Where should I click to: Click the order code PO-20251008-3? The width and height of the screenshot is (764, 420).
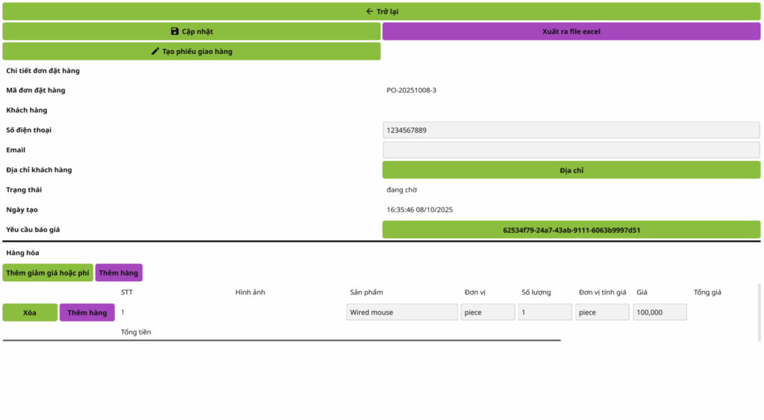tap(411, 91)
